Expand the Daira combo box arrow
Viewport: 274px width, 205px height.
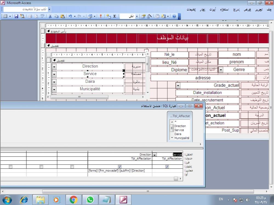[54, 82]
